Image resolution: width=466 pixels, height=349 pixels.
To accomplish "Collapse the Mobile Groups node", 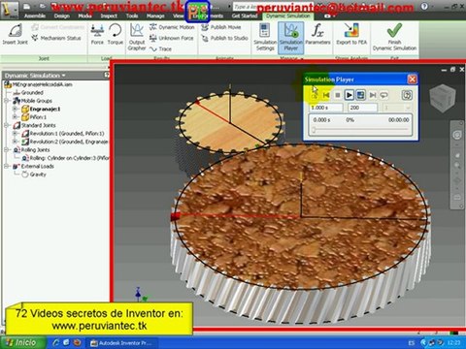I will (6, 101).
